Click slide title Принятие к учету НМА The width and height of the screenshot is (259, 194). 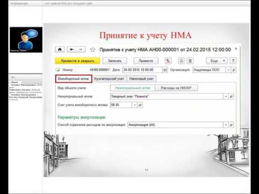tap(145, 36)
